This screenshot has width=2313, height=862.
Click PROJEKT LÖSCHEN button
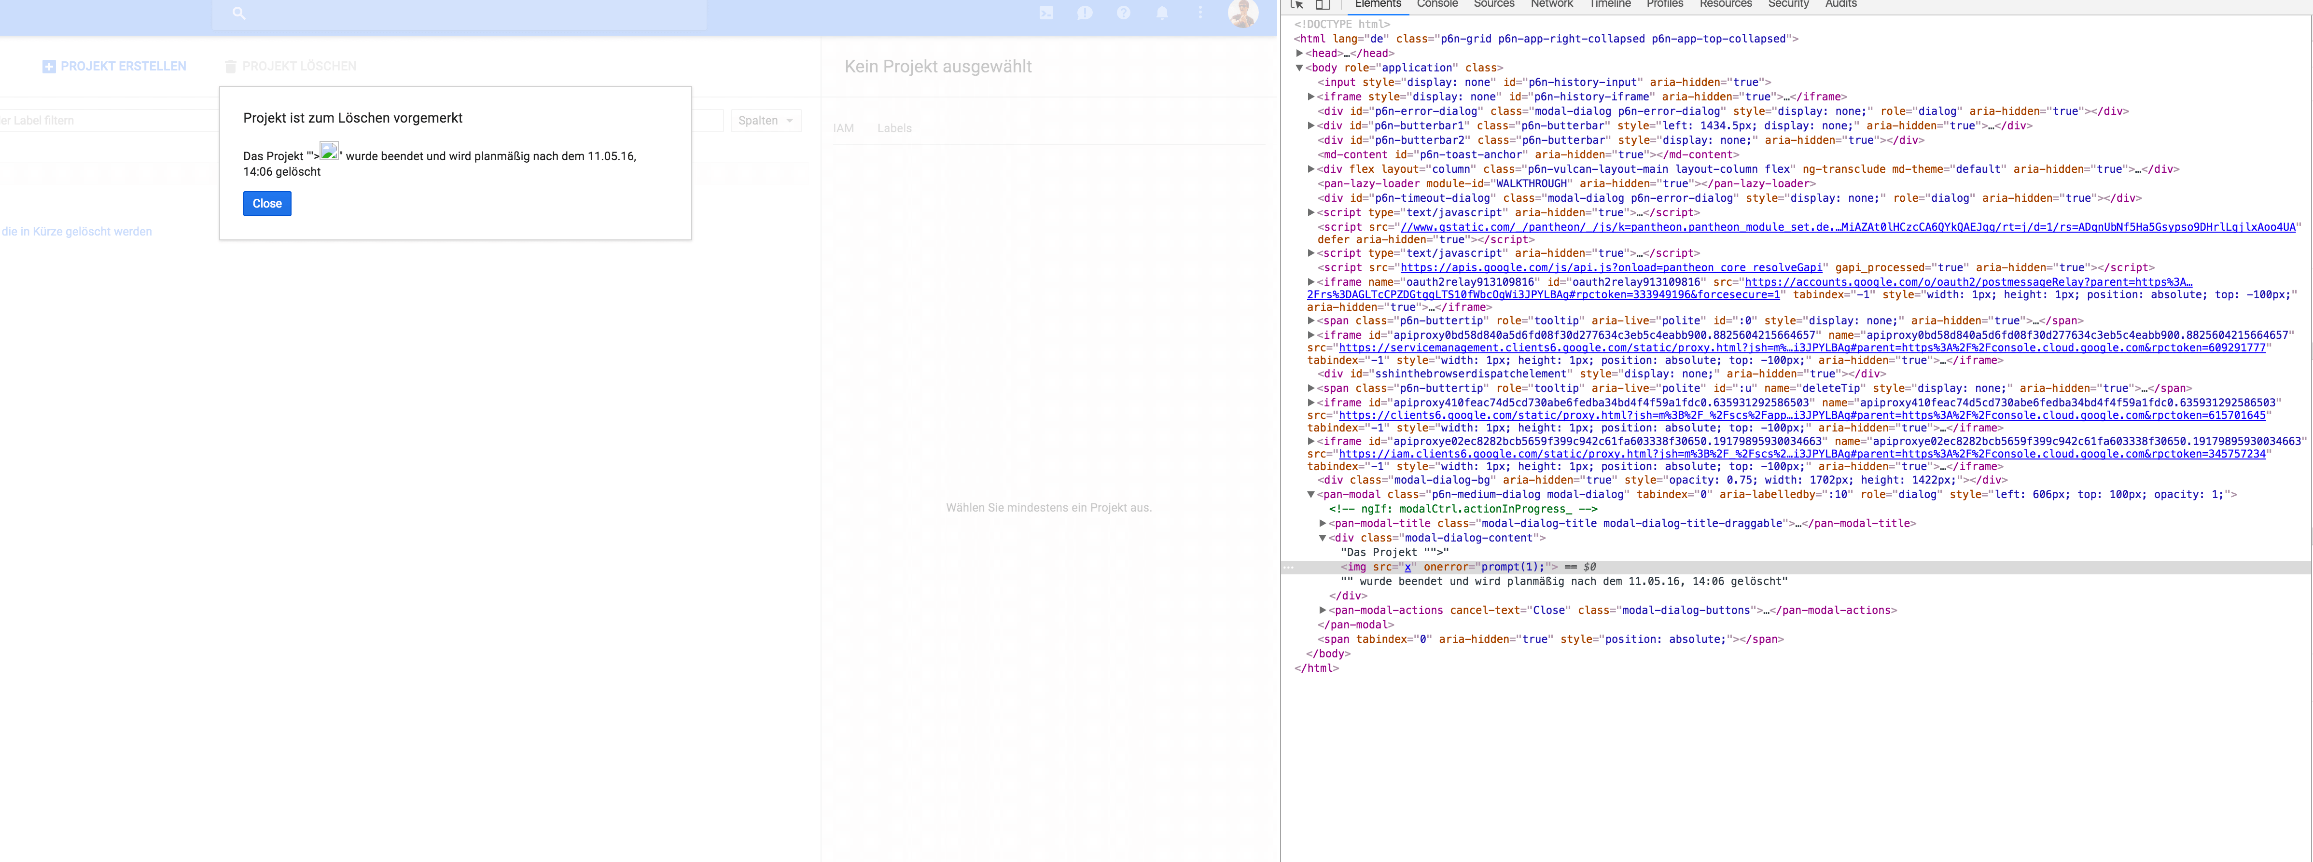[290, 67]
